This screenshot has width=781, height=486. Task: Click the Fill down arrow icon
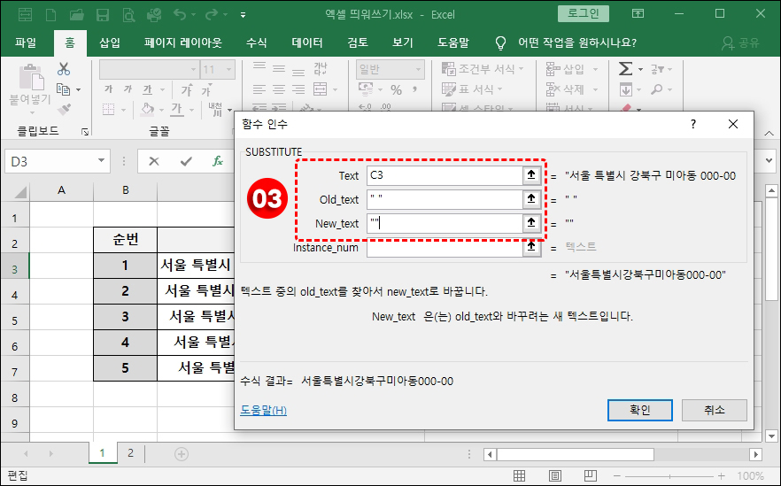click(625, 89)
